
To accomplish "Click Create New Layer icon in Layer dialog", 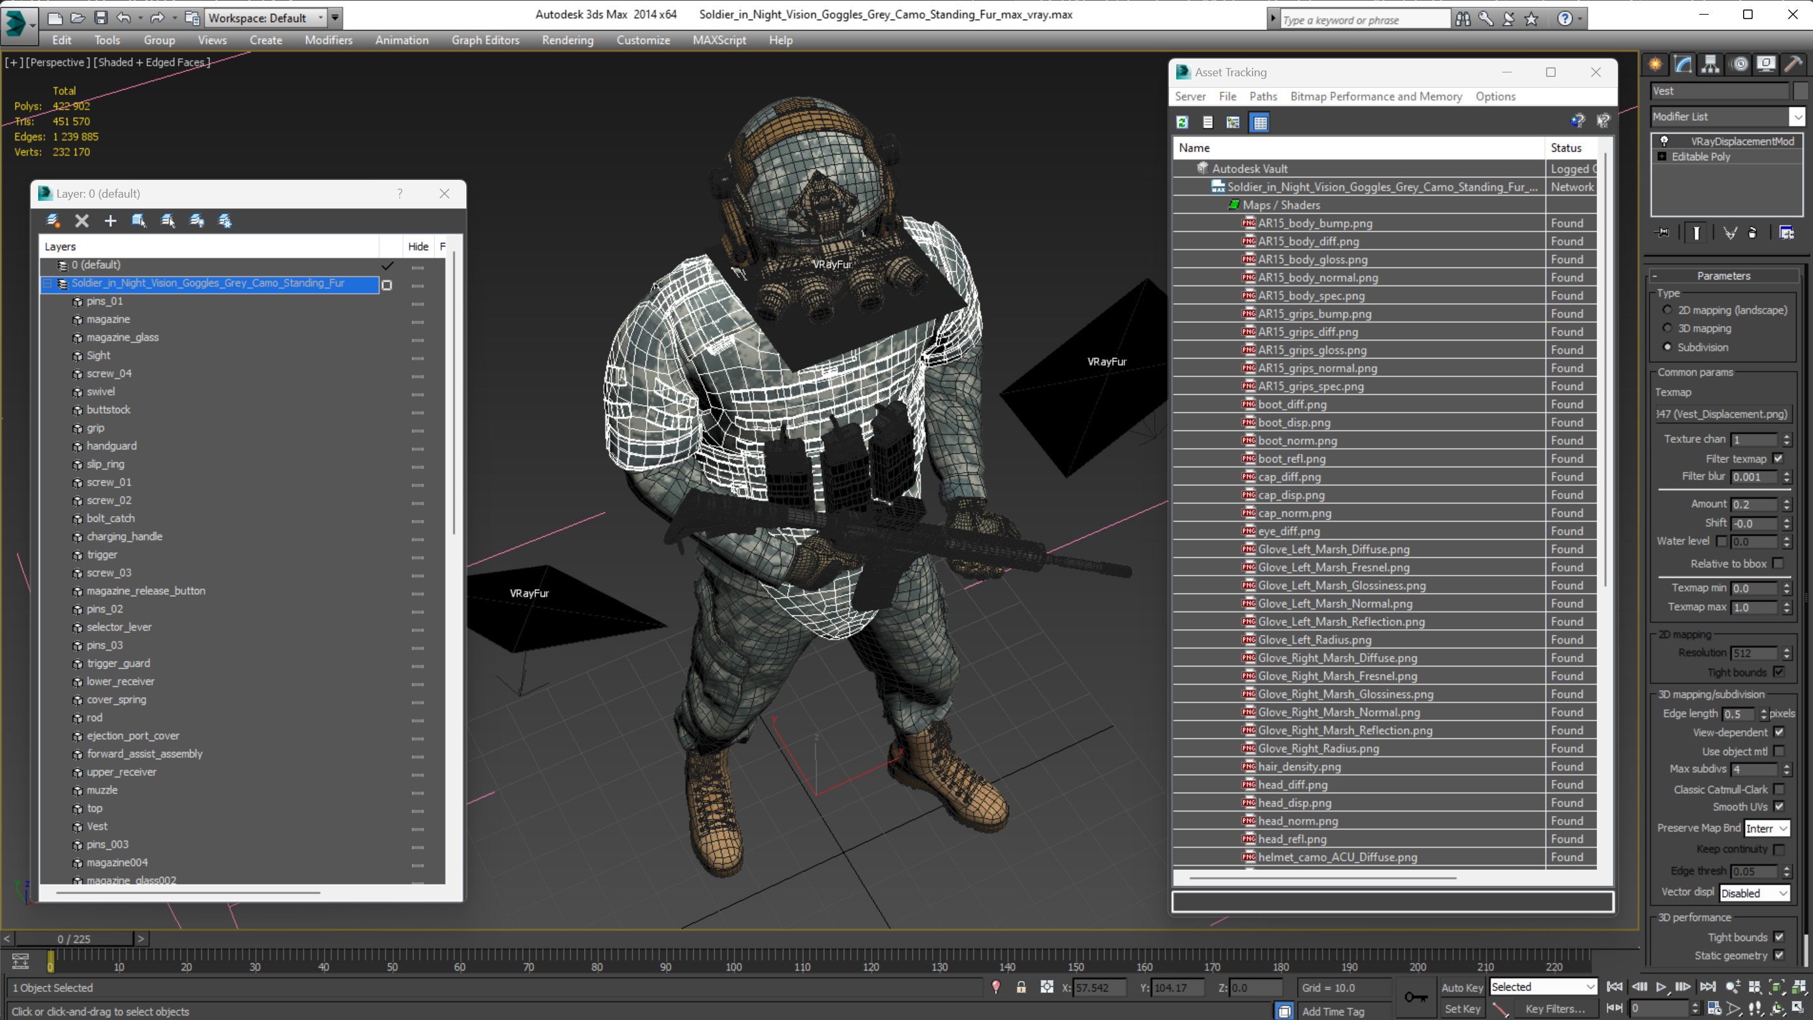I will 53,221.
